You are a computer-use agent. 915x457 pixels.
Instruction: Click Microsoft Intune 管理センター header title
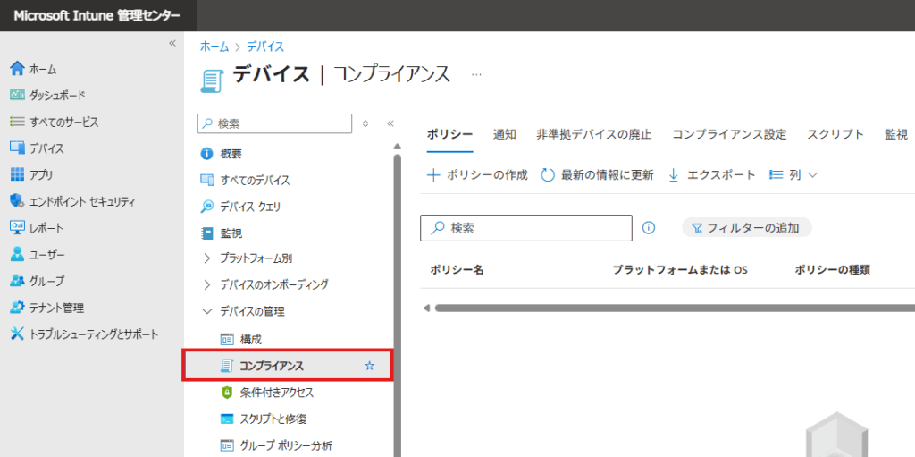click(x=97, y=16)
